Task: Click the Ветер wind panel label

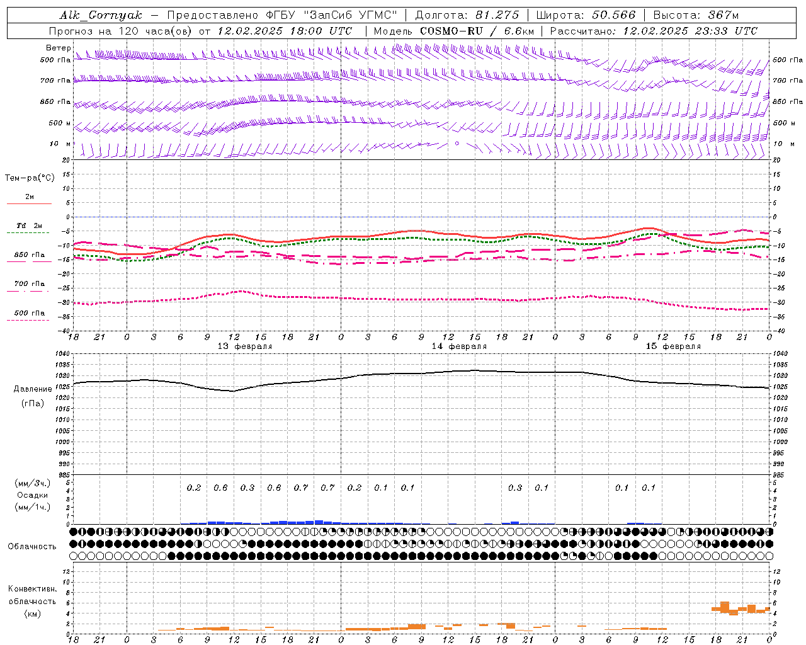Action: pyautogui.click(x=58, y=48)
